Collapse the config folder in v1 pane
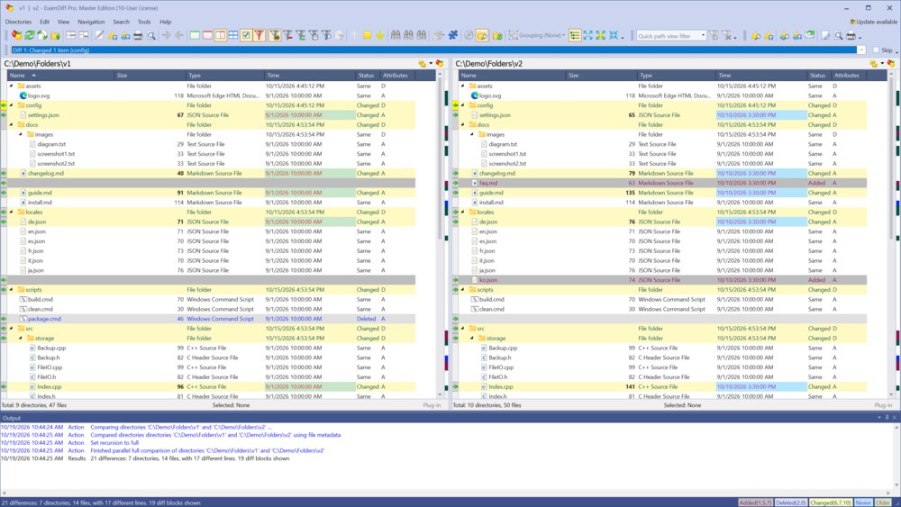This screenshot has width=901, height=507. tap(12, 105)
